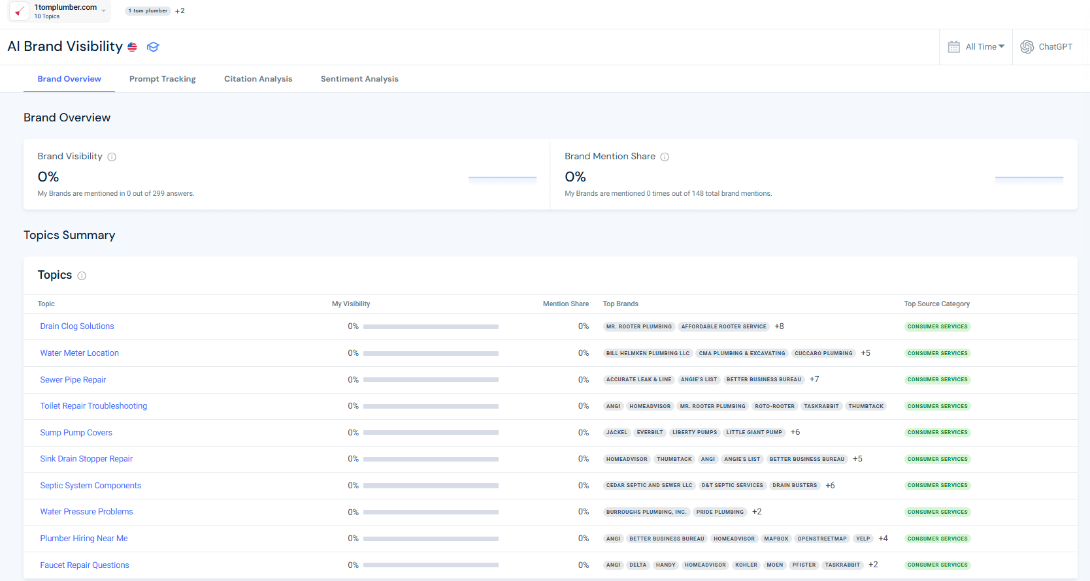Click the MR. ROOTER PLUMBING tag for Drain Clog
Image resolution: width=1090 pixels, height=581 pixels.
click(638, 326)
